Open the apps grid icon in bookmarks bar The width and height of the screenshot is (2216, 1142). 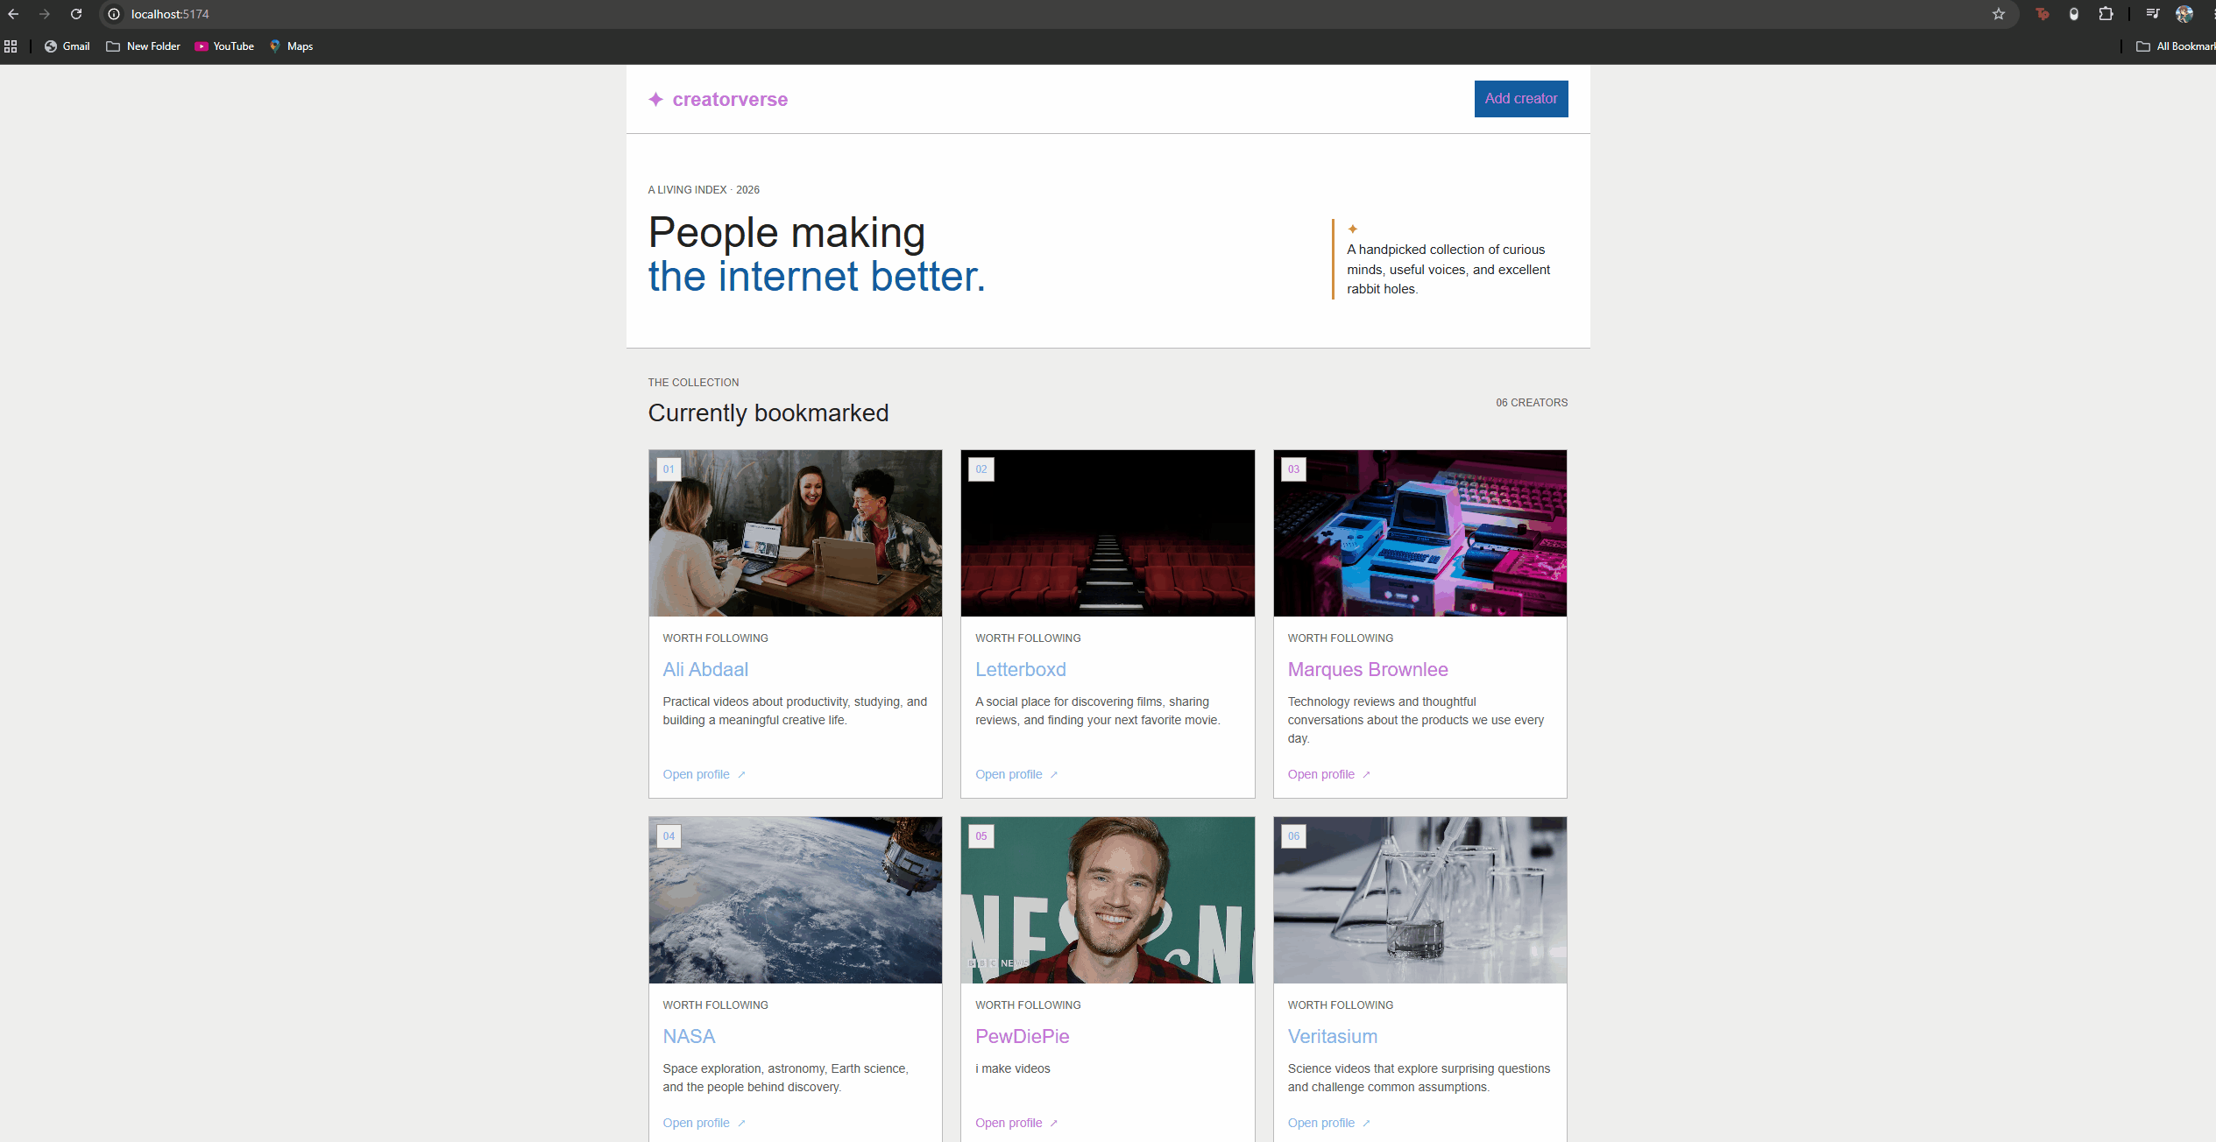pyautogui.click(x=11, y=46)
